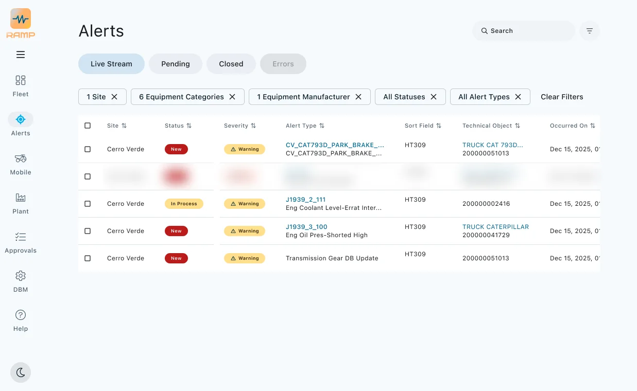
Task: Switch to Live Stream tab
Action: [111, 64]
